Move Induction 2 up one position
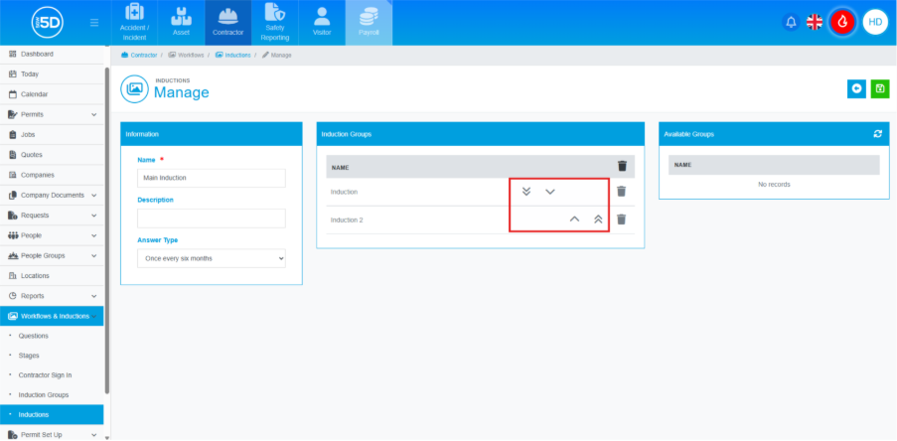Screen dimensions: 897x441 574,220
